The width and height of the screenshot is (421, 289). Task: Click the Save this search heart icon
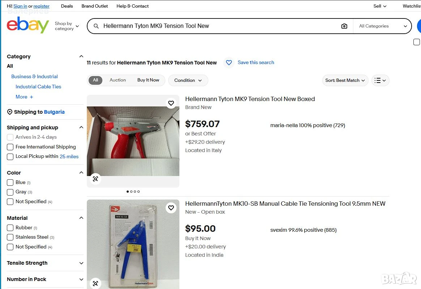click(229, 63)
